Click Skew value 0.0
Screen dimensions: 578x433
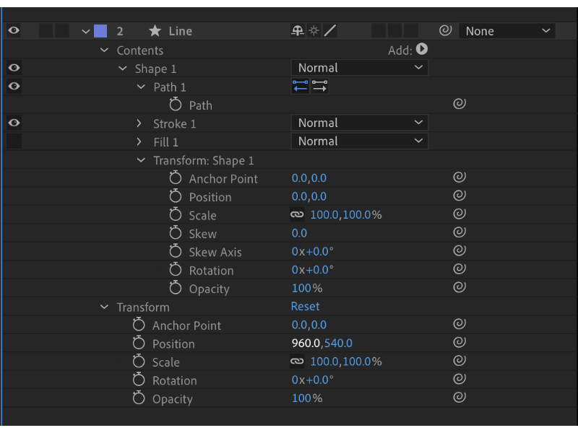point(299,233)
